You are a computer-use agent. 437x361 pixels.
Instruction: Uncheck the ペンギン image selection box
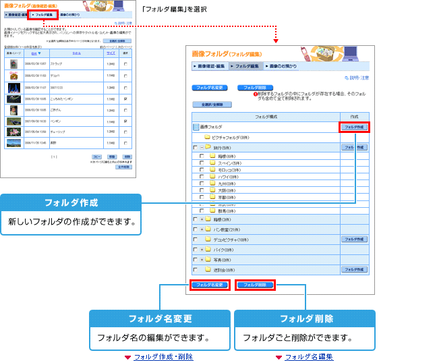point(126,121)
